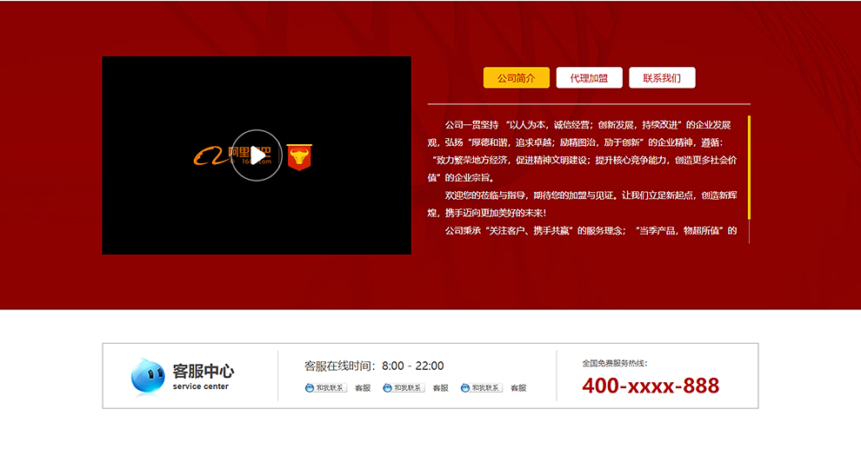Play the company video
Viewport: 861px width, 449px height.
click(x=257, y=155)
